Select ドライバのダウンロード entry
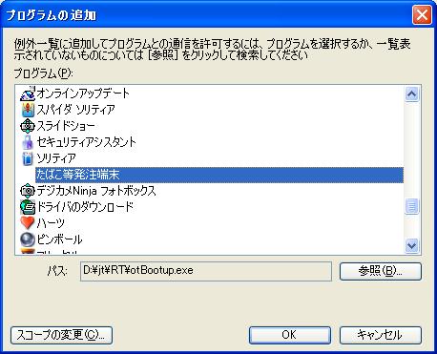 (x=85, y=207)
